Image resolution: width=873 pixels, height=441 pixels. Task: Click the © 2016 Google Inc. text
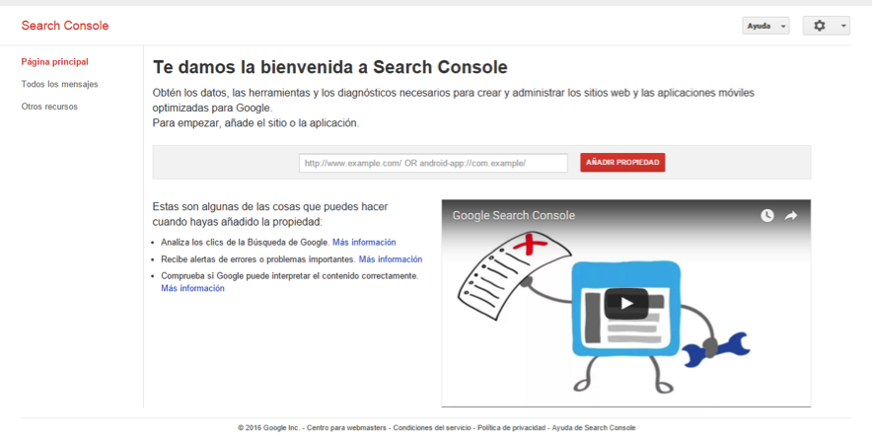[268, 428]
